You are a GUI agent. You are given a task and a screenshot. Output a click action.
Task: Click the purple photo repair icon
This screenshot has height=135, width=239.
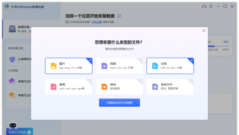tap(12, 81)
